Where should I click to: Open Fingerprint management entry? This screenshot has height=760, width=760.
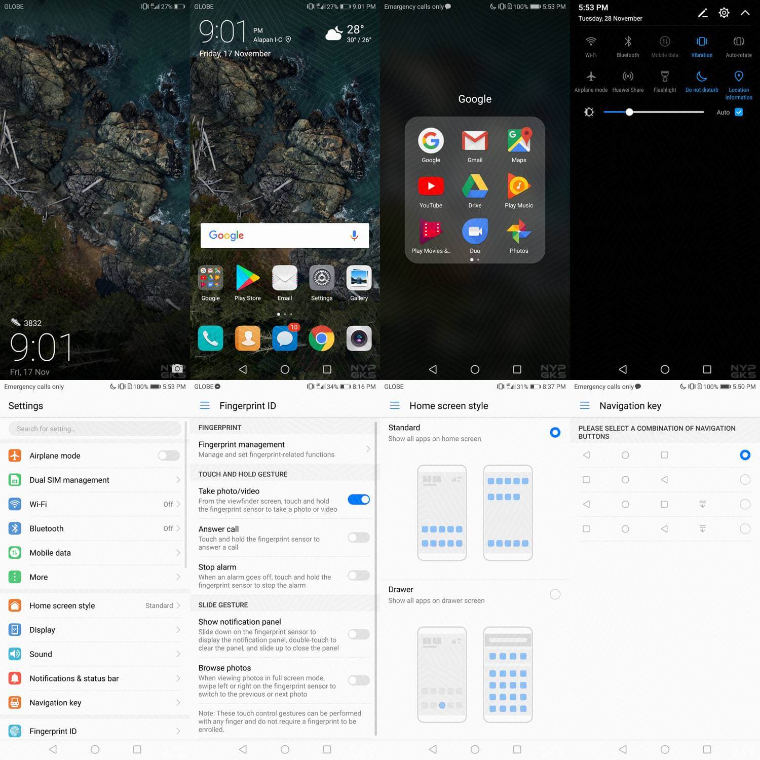coord(284,449)
